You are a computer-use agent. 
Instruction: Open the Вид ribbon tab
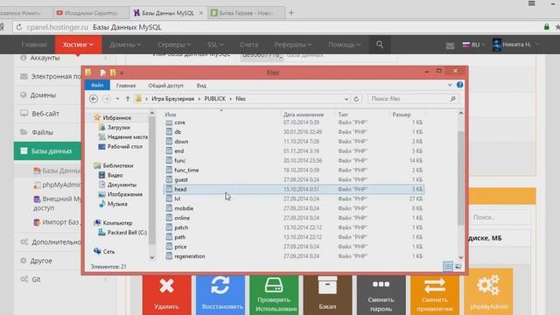click(201, 86)
